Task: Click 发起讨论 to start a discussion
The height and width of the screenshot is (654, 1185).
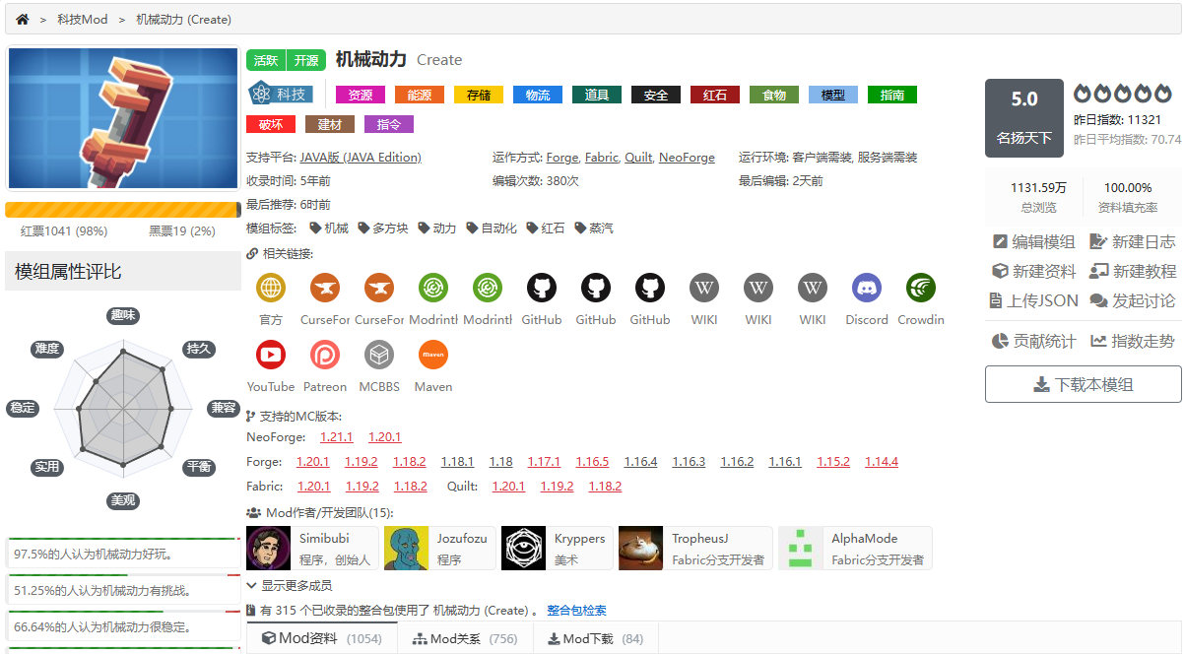Action: point(1133,300)
